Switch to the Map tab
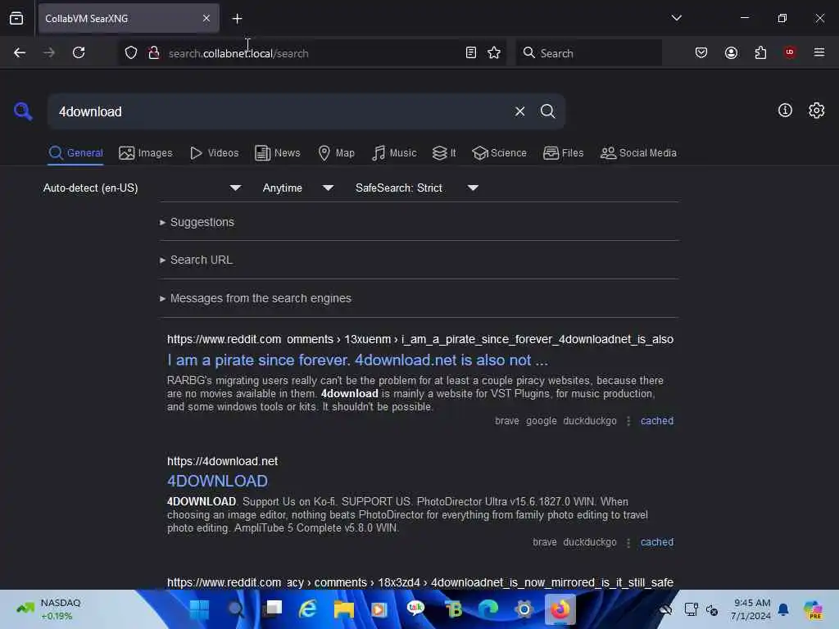 tap(336, 153)
